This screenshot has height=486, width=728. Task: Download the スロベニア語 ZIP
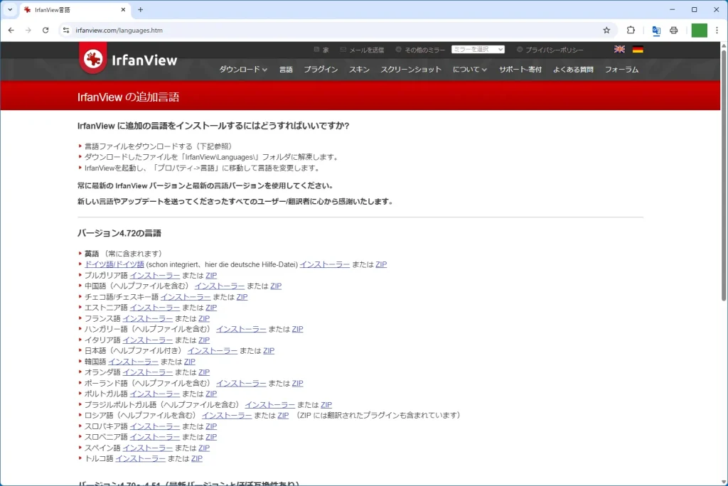[x=211, y=437]
